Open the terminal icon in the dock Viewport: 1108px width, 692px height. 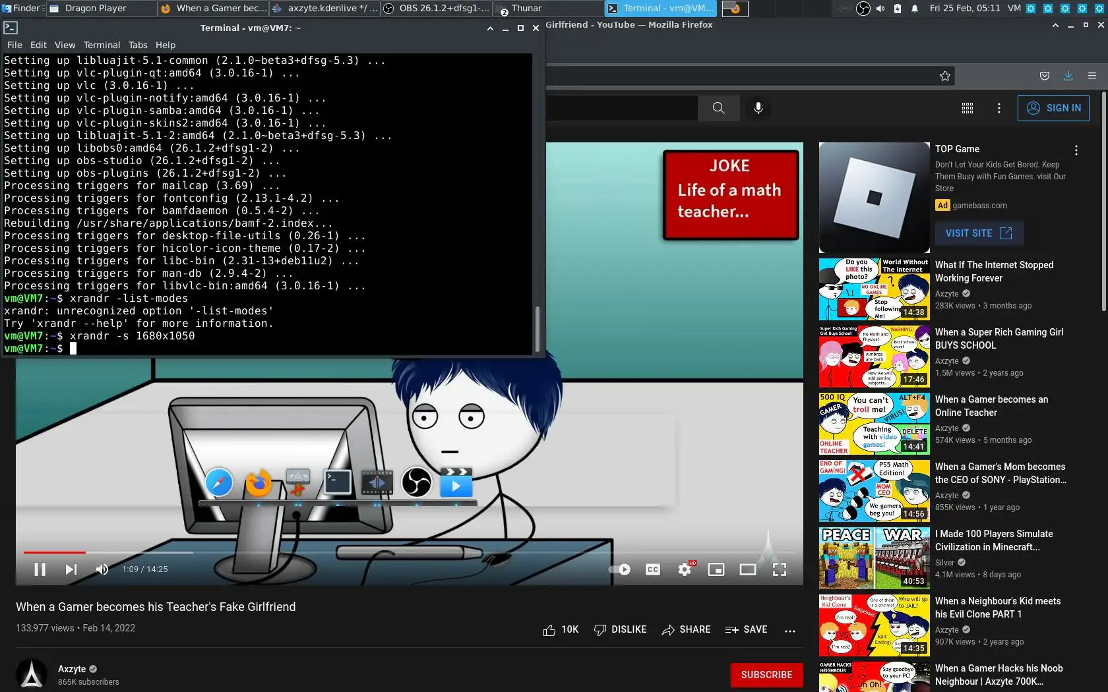click(x=338, y=482)
